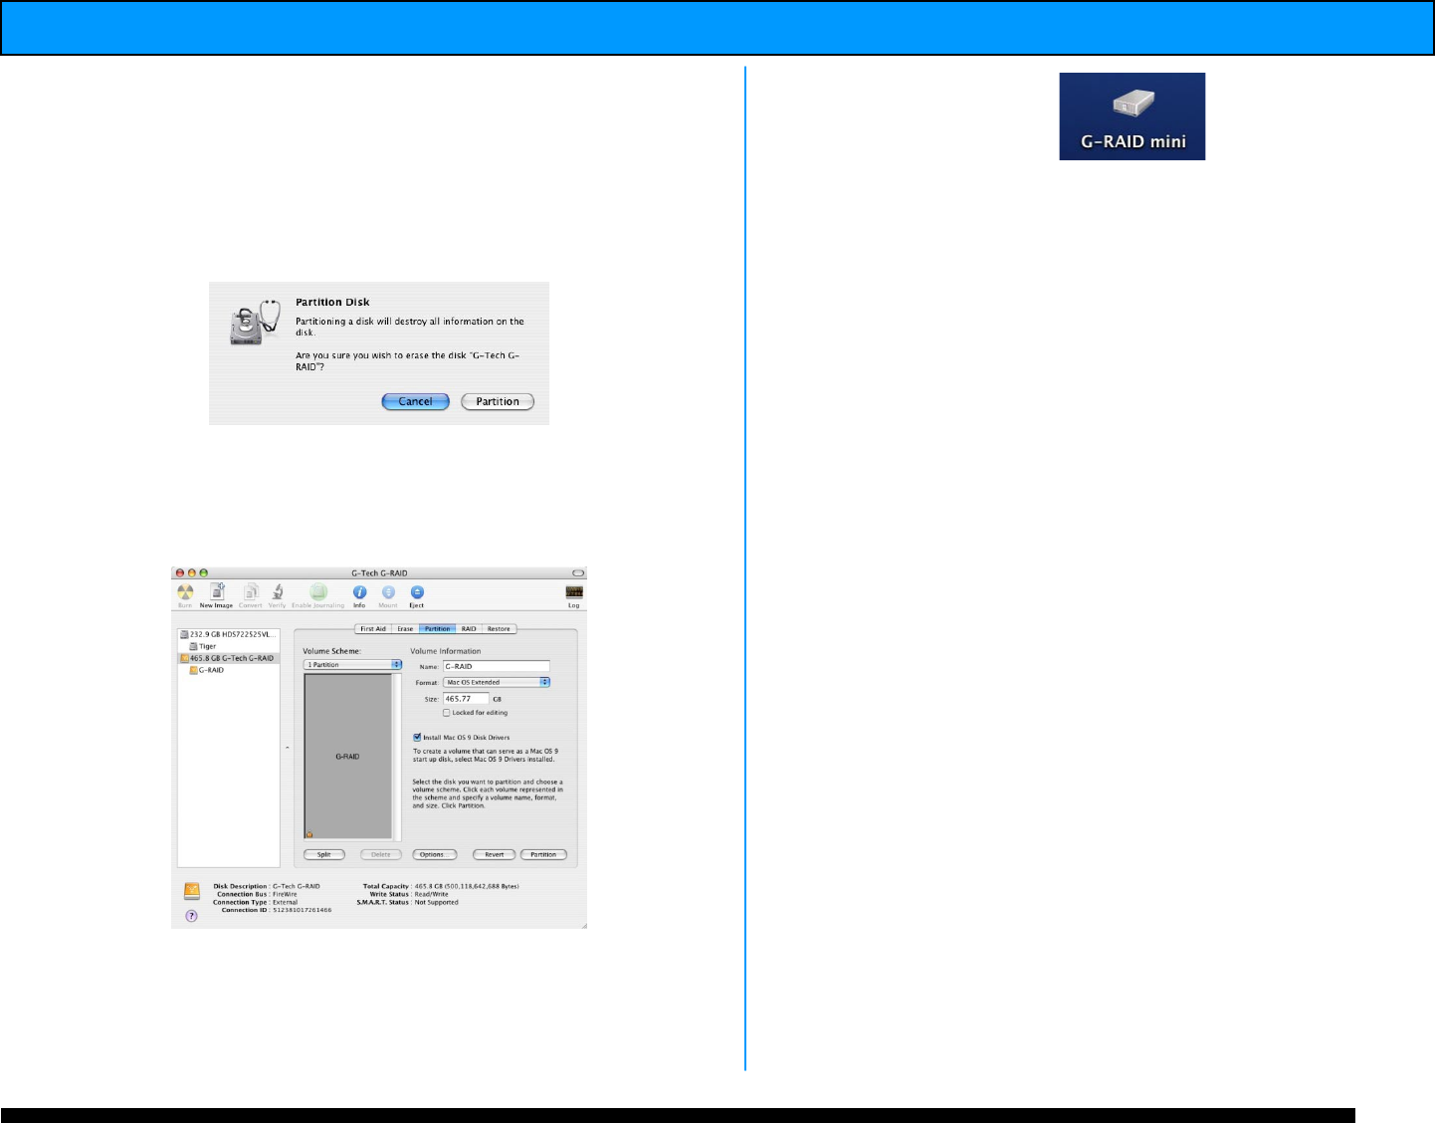The image size is (1435, 1123).
Task: Click the Options button below volume information
Action: pyautogui.click(x=434, y=855)
